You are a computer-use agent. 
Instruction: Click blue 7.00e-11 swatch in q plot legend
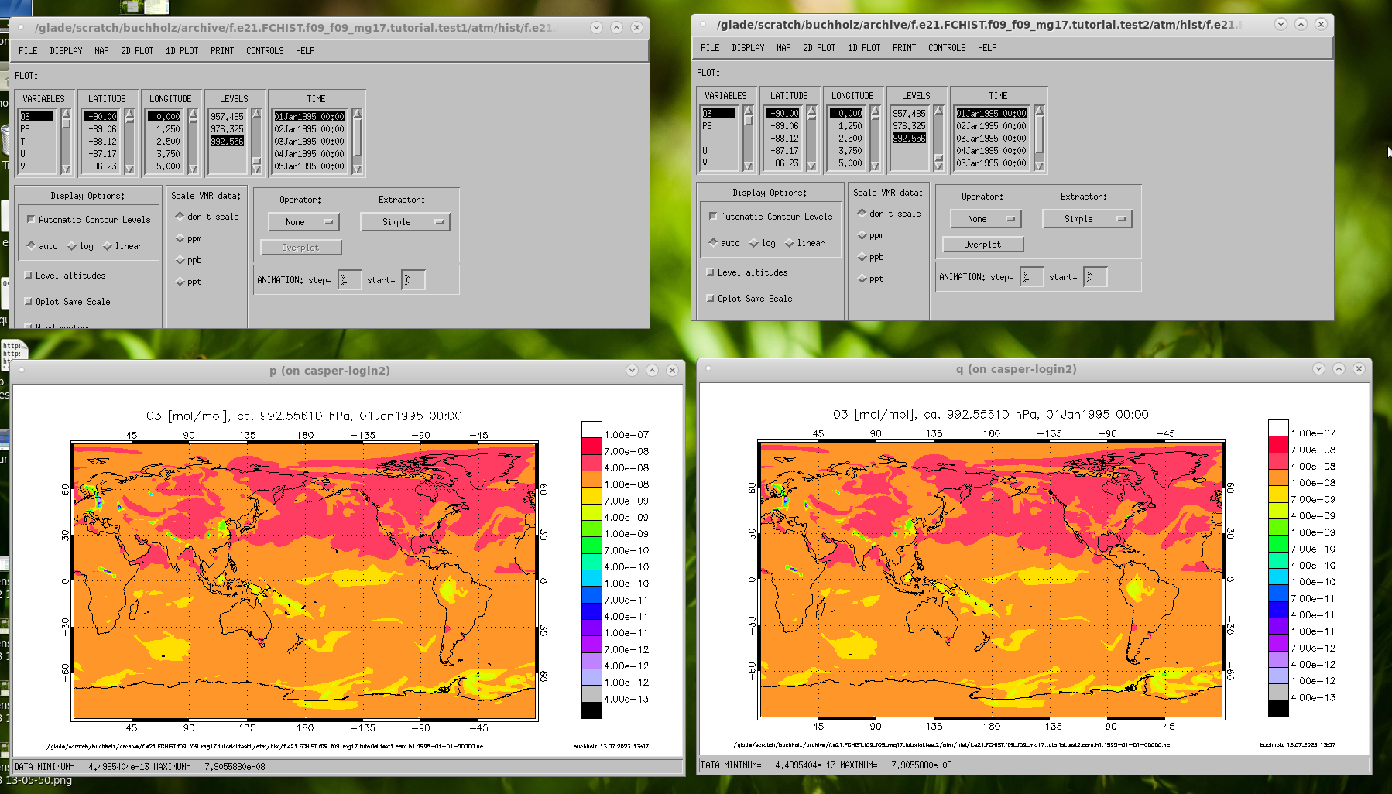click(1278, 594)
